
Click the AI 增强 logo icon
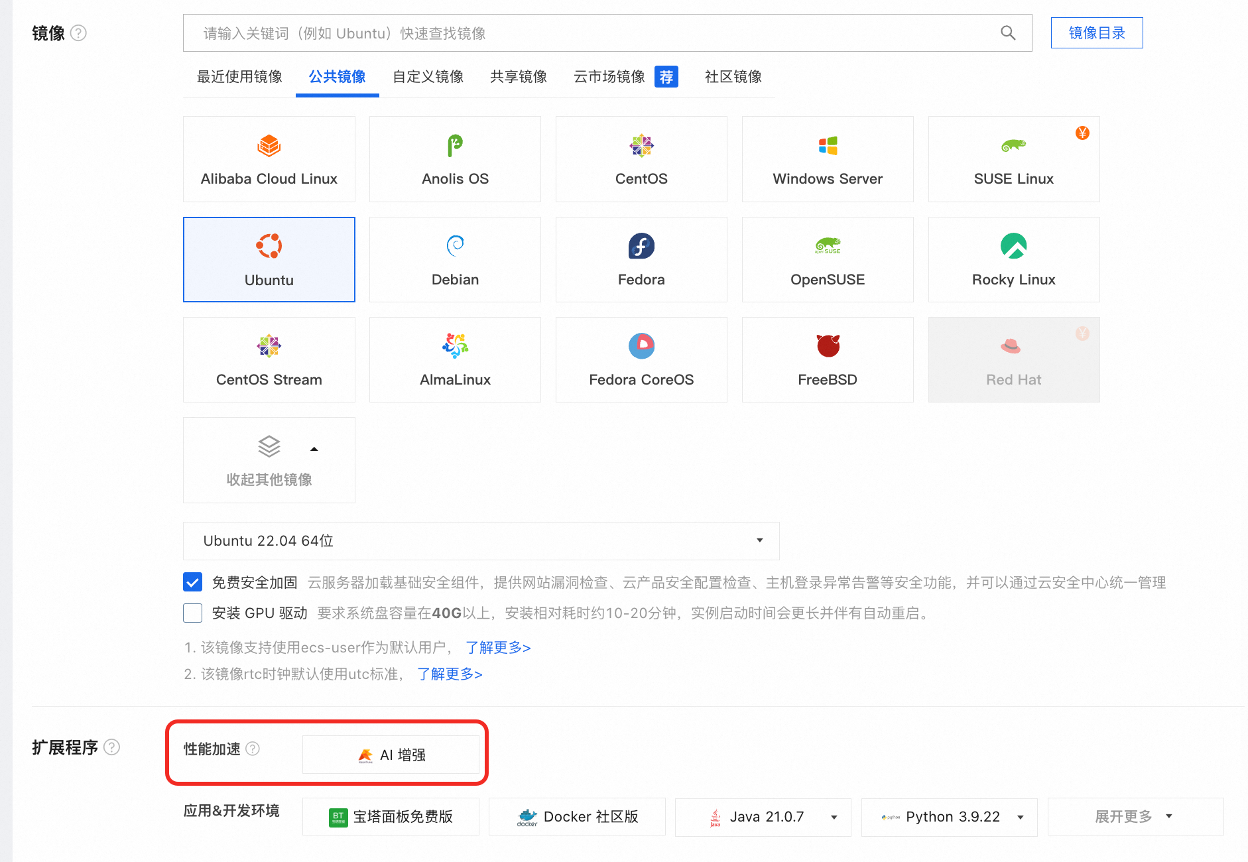(x=365, y=755)
